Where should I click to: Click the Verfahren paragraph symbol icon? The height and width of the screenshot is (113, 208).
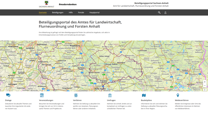[76, 95]
